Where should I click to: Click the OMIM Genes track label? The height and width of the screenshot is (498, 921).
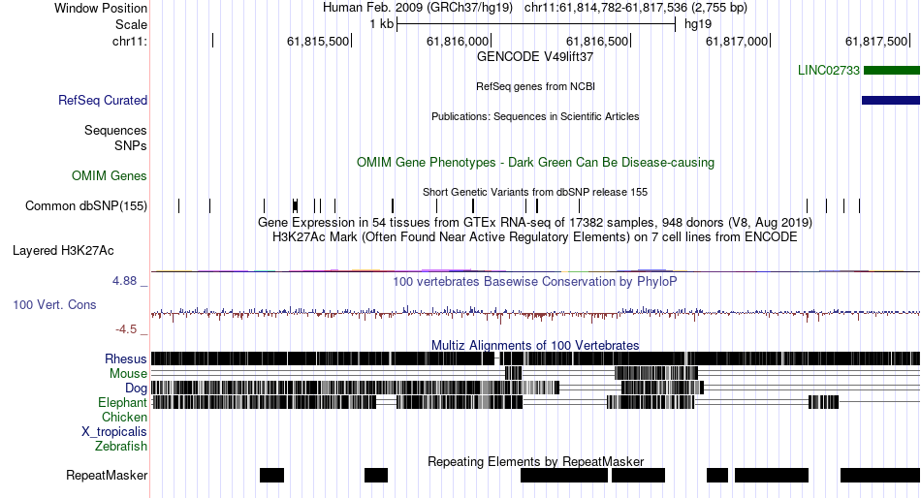coord(110,175)
